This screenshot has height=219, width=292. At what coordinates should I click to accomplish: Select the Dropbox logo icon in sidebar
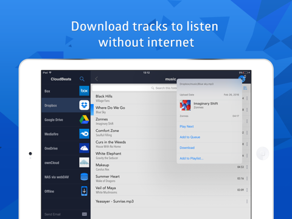(x=84, y=105)
